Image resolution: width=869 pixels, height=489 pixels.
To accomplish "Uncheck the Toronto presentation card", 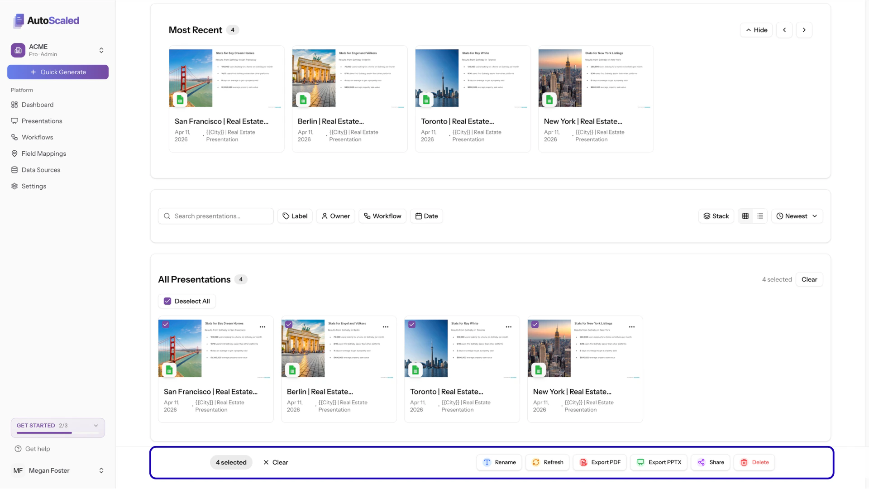I will (x=412, y=324).
